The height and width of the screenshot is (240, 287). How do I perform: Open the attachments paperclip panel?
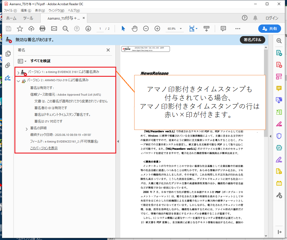coord(8,66)
